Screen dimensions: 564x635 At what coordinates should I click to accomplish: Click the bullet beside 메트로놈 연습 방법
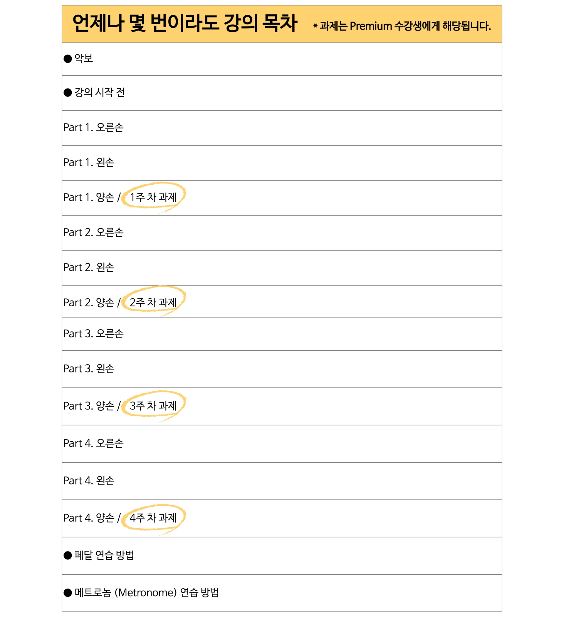[68, 593]
